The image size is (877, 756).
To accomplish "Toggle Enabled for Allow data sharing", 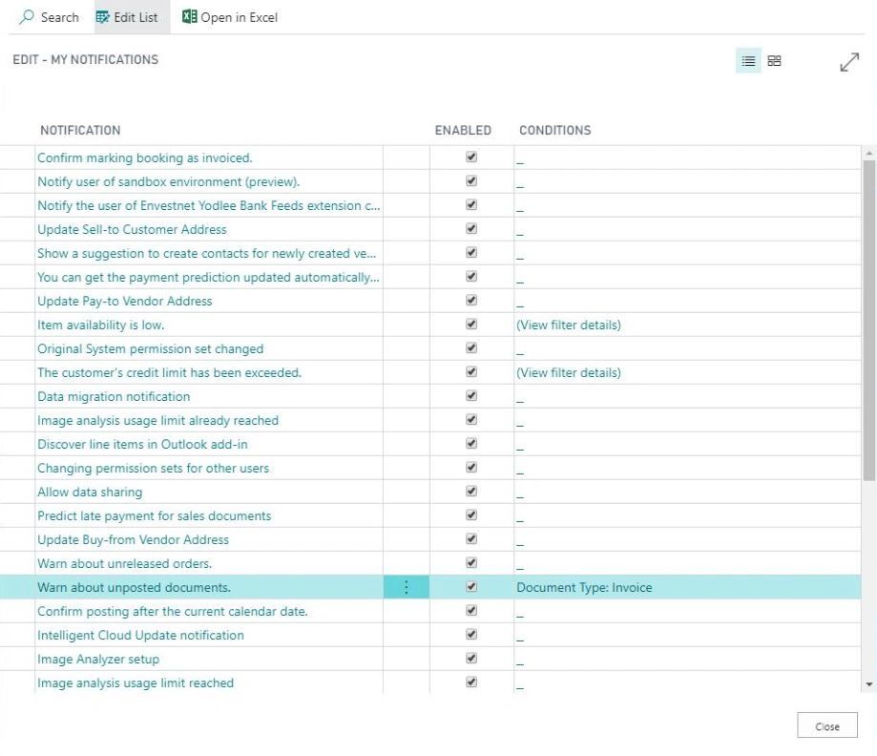I will [x=471, y=492].
